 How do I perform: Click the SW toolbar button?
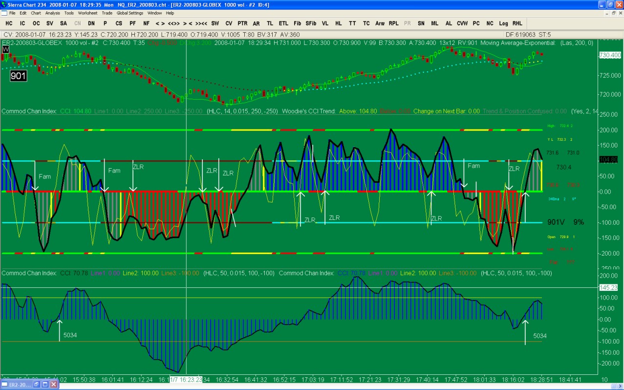215,23
